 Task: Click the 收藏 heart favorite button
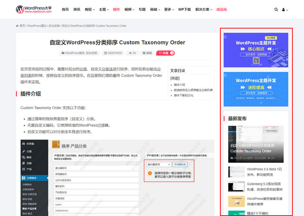165,53
